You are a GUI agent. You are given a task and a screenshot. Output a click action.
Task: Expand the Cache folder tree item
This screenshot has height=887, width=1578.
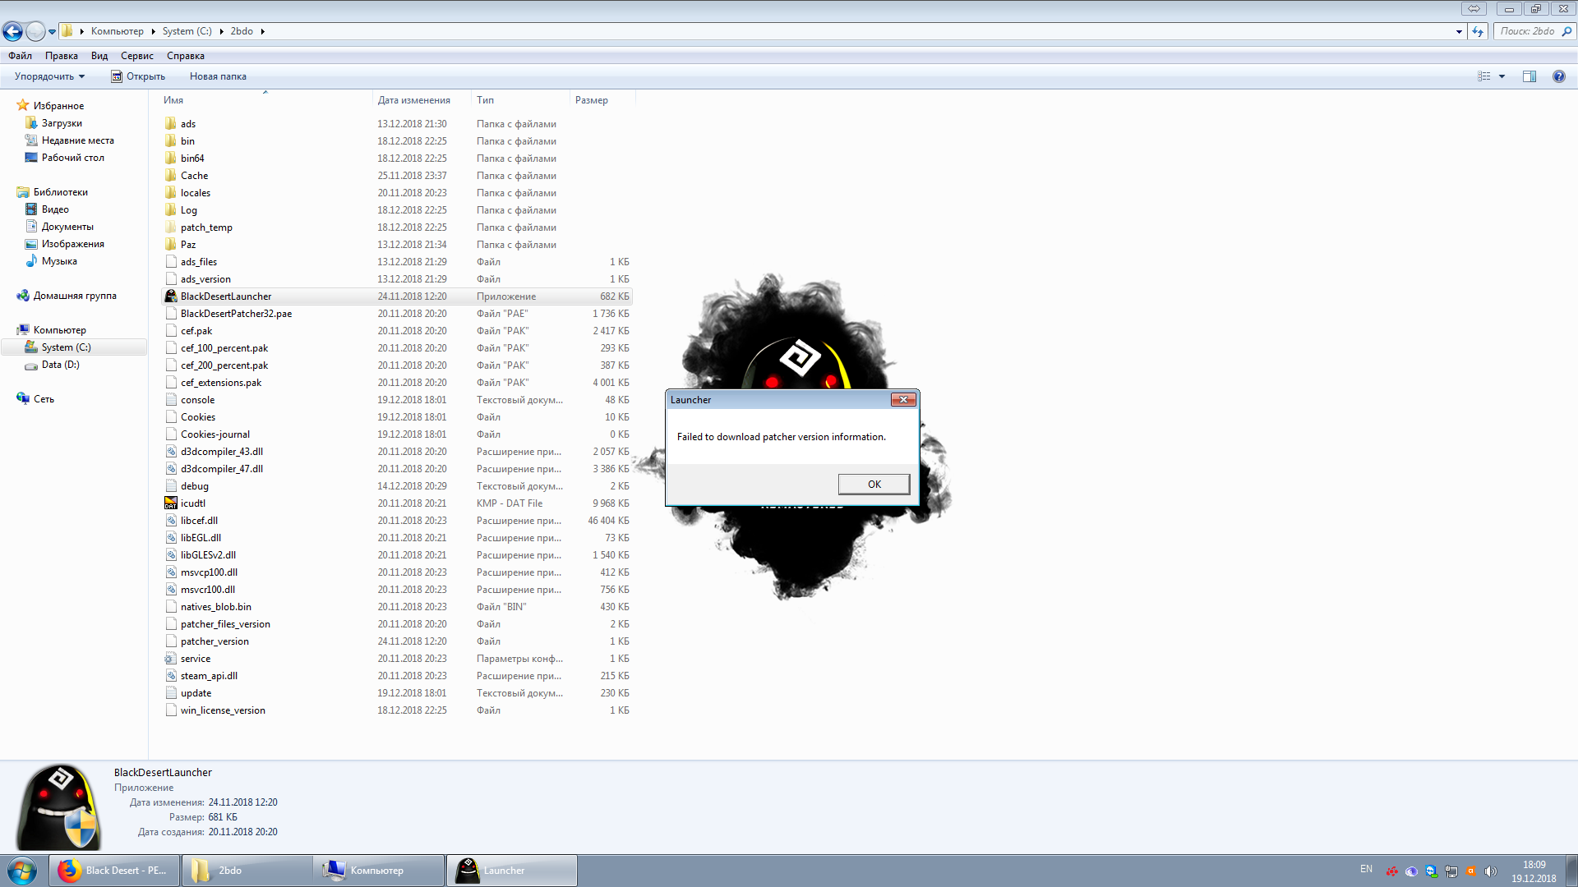click(193, 174)
